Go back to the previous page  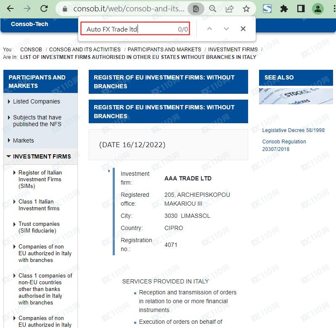[x=10, y=9]
